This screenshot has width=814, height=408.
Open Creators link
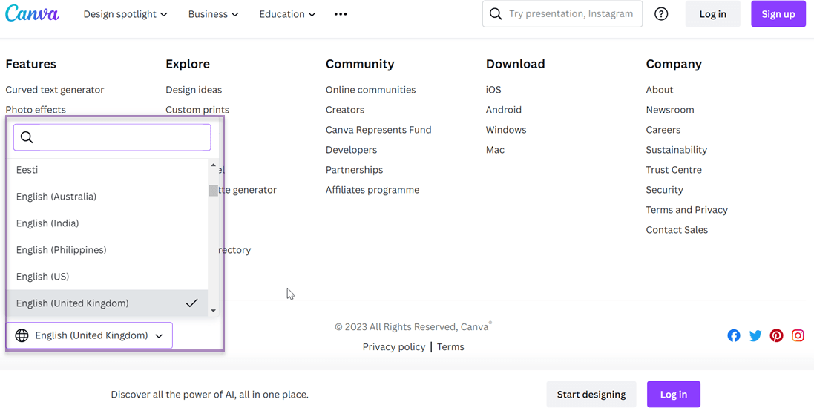click(x=345, y=110)
